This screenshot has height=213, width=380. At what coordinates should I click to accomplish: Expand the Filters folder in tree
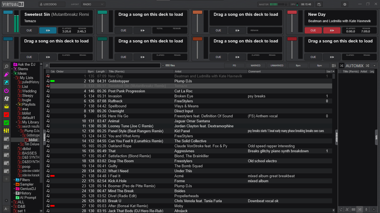coord(14,180)
